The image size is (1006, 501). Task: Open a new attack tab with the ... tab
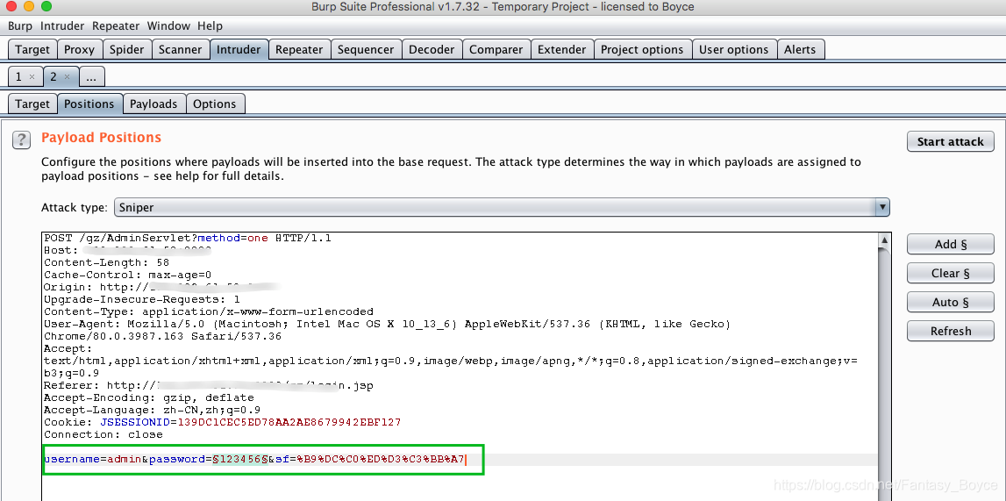92,77
